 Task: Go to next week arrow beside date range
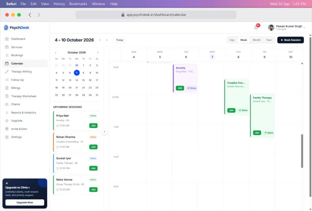click(x=107, y=40)
